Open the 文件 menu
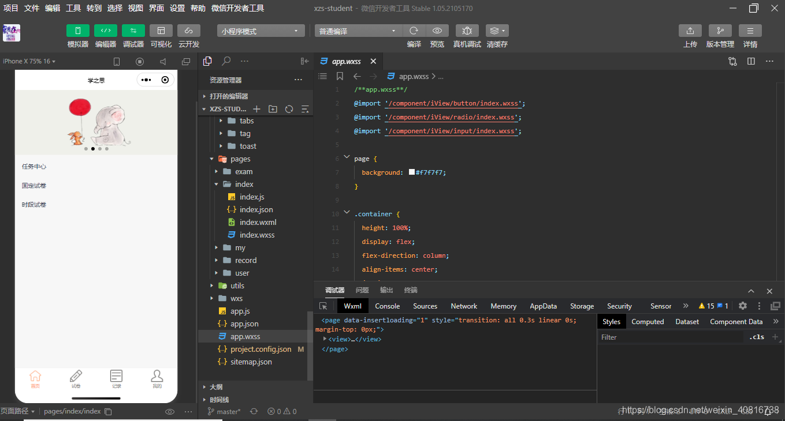This screenshot has width=785, height=421. coord(32,8)
